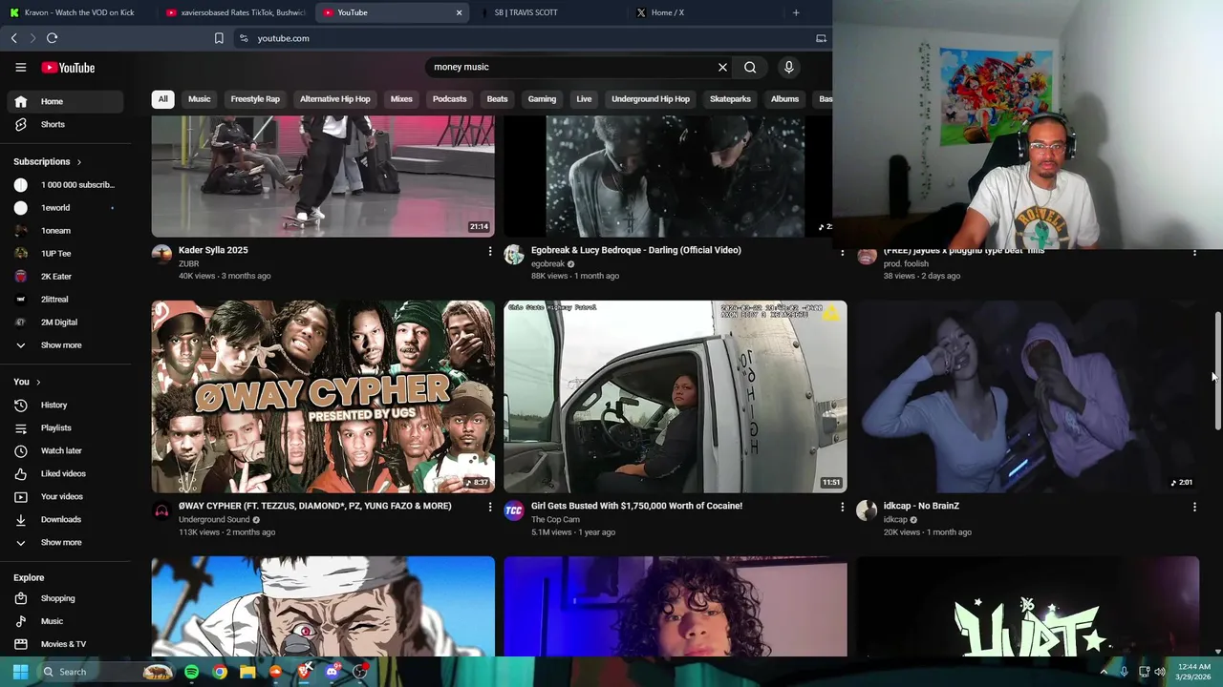Image resolution: width=1223 pixels, height=687 pixels.
Task: Start voice search with microphone icon
Action: [788, 67]
